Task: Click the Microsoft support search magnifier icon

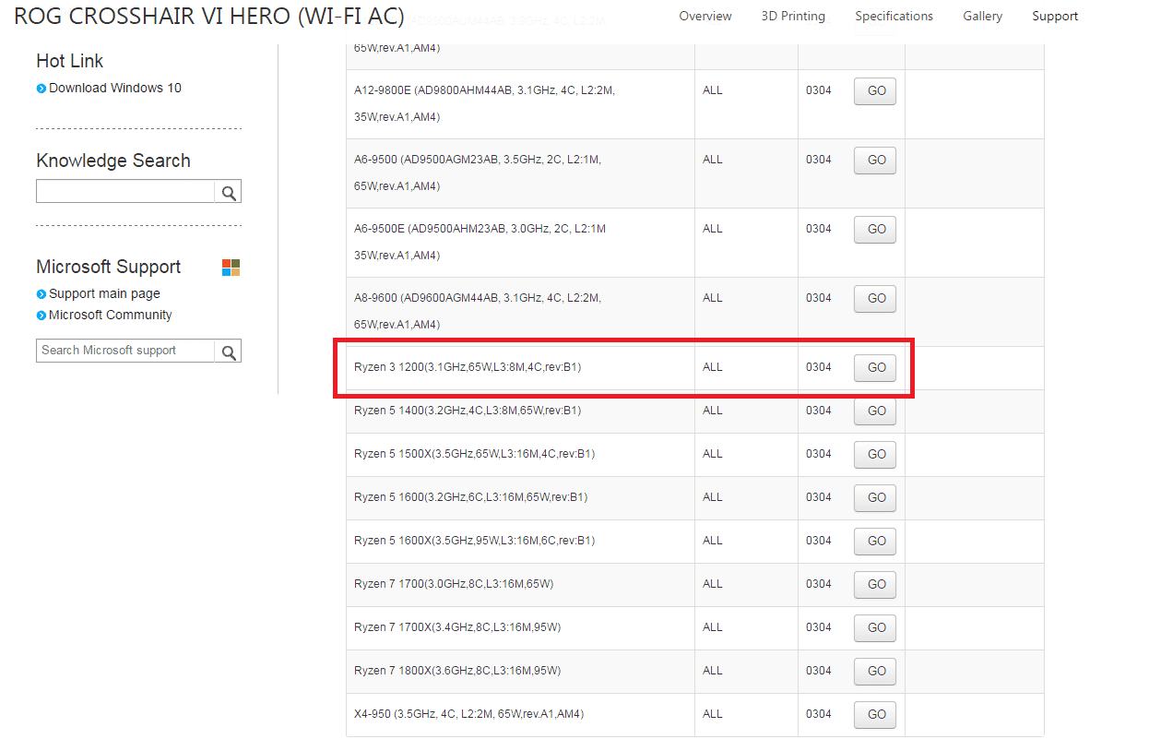Action: (229, 352)
